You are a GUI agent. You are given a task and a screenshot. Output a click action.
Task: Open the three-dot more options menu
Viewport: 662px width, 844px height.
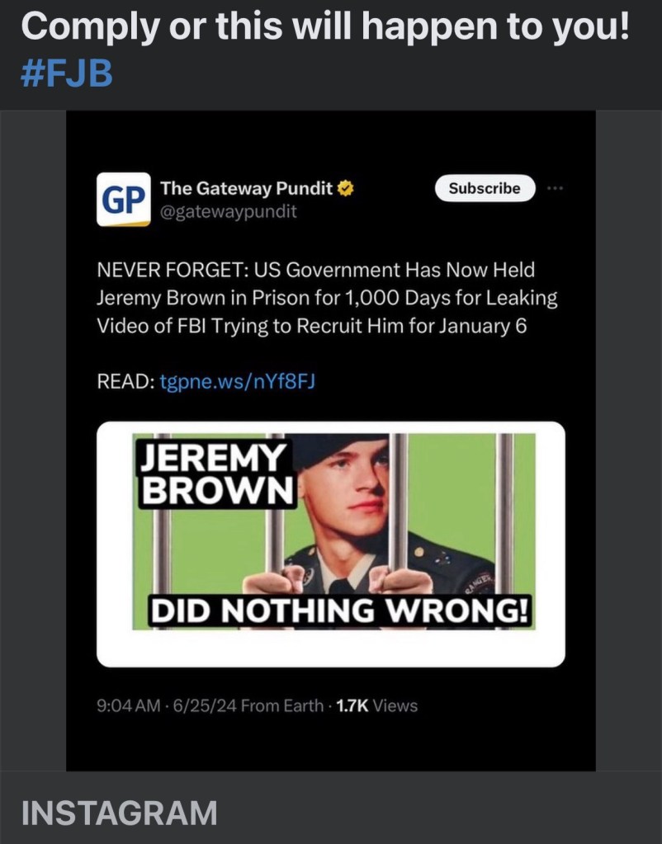(x=555, y=188)
